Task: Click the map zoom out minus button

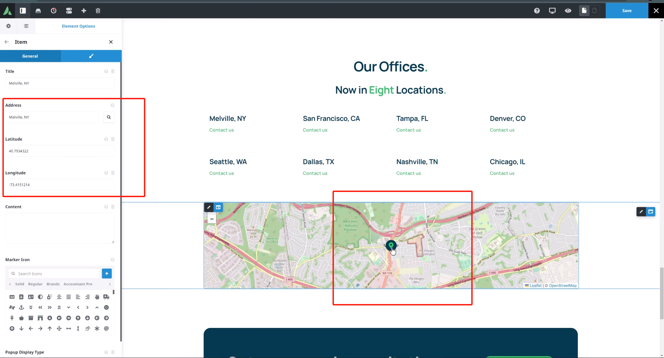Action: tap(212, 219)
